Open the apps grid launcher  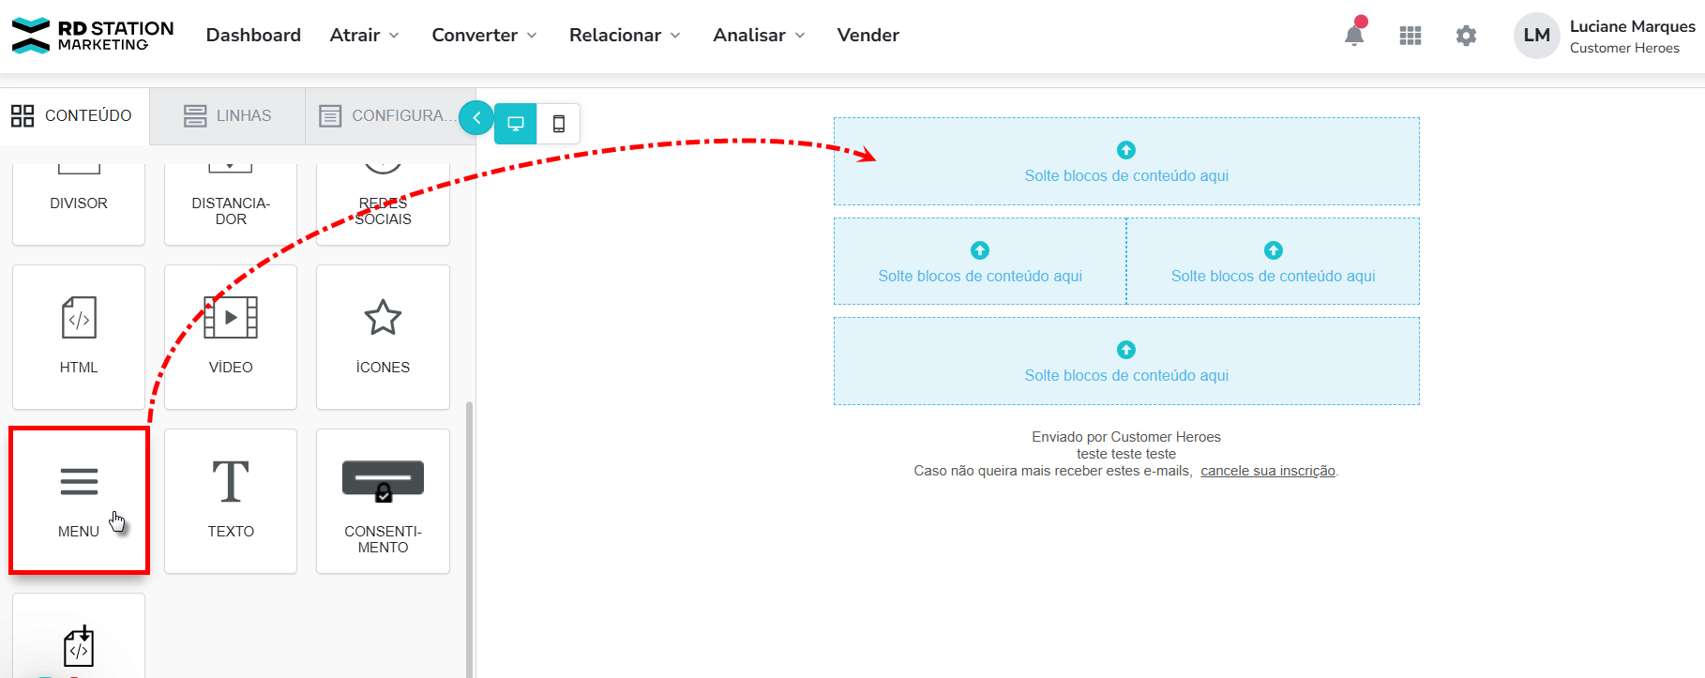pyautogui.click(x=1411, y=36)
